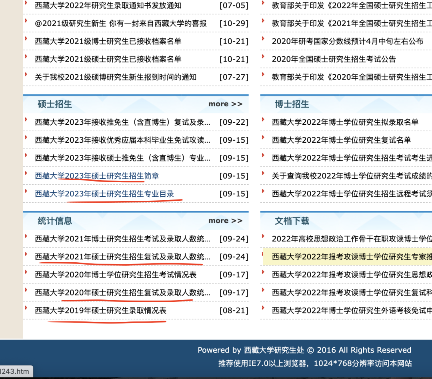
Task: Open highlighted 西藏大学2022年报考攻读博士学位研究生专家推 link
Action: 352,257
